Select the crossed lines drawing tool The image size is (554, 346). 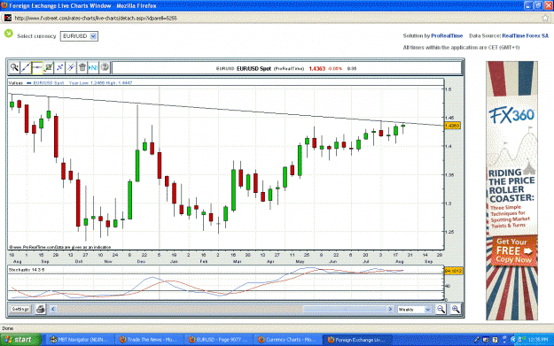[71, 67]
